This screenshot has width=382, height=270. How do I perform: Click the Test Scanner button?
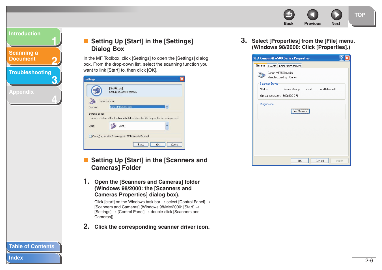300,111
